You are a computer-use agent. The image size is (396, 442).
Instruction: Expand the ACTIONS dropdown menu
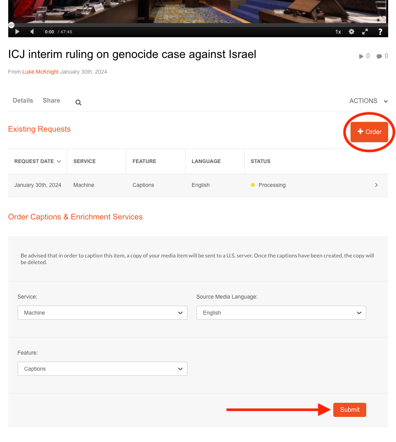(368, 101)
